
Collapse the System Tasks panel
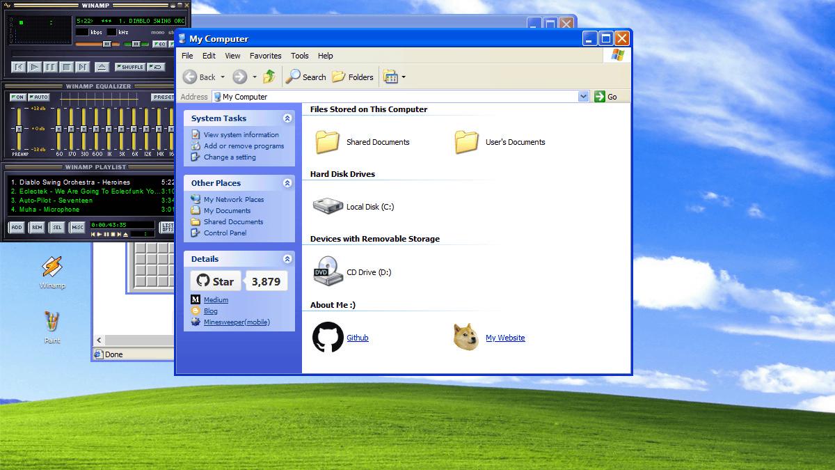287,118
